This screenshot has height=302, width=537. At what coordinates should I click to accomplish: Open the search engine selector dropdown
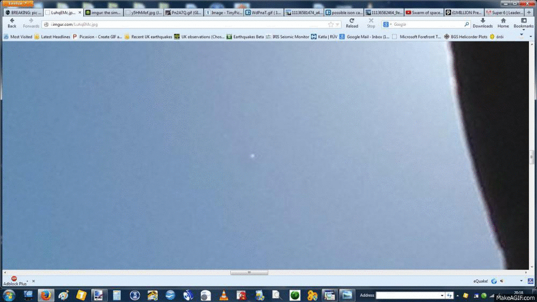coord(388,24)
